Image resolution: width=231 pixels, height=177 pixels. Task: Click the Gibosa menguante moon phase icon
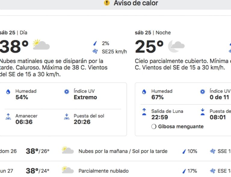154,127
